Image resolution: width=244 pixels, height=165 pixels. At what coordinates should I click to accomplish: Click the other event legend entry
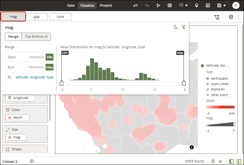coord(217,95)
